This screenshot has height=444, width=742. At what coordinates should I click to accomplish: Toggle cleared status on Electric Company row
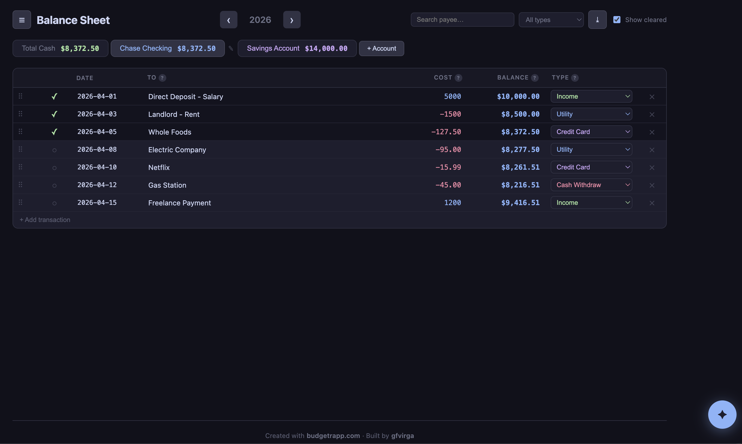[55, 150]
